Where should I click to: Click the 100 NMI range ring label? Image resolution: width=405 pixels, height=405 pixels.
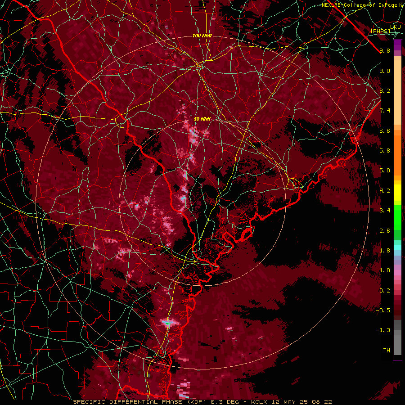tap(202, 36)
